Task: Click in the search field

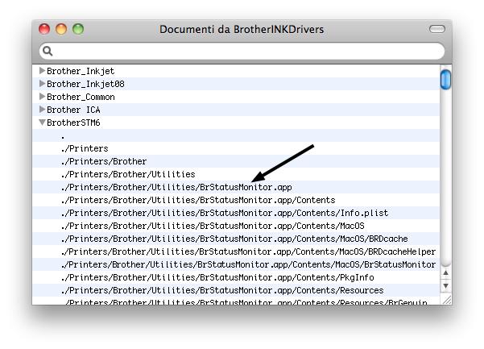Action: pyautogui.click(x=242, y=51)
